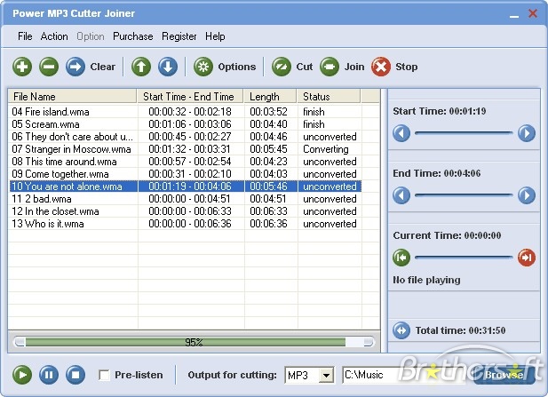Select row 07 Stranger in Moscow.wma

point(186,149)
